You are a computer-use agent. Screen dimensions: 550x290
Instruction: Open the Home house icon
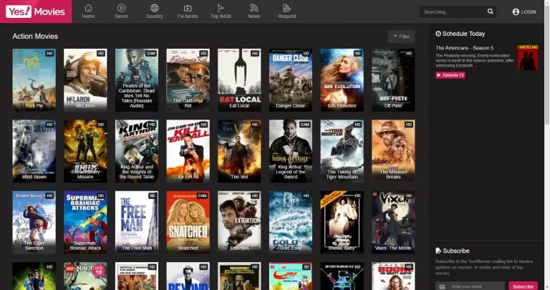click(x=88, y=8)
